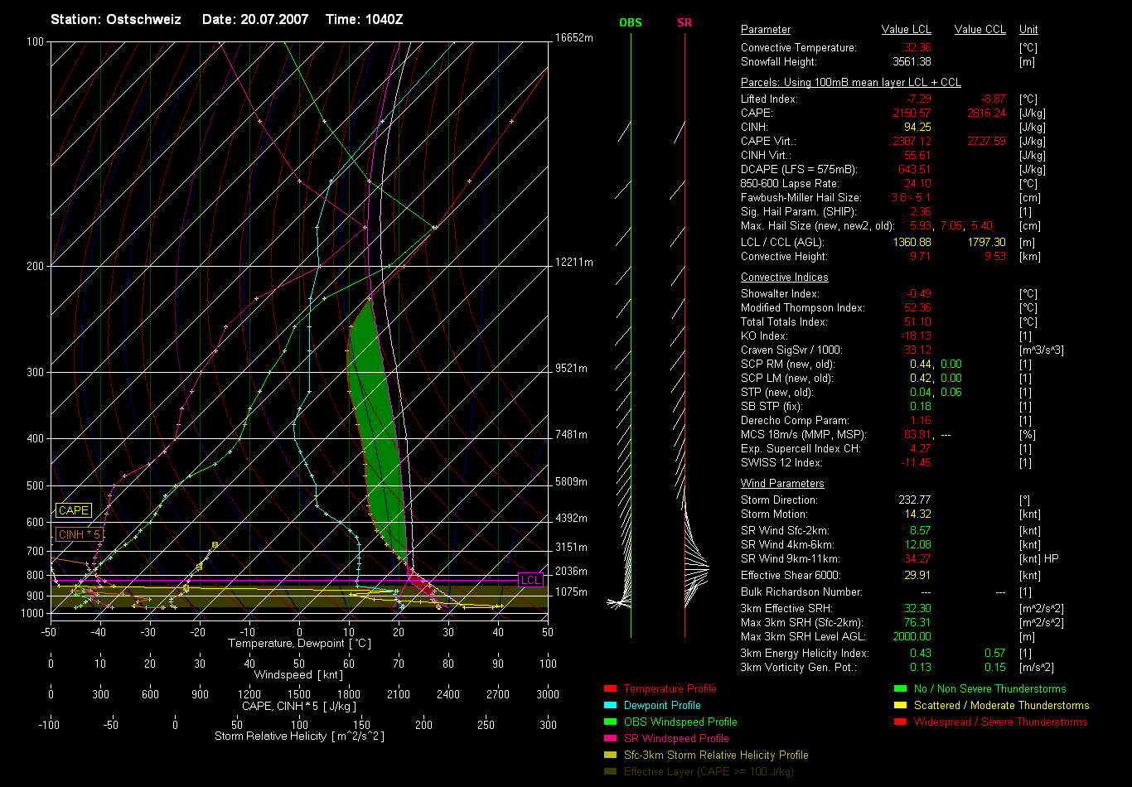The height and width of the screenshot is (787, 1132).
Task: Click the Sfc-3km Storm Relative Helicity swatch
Action: [610, 755]
